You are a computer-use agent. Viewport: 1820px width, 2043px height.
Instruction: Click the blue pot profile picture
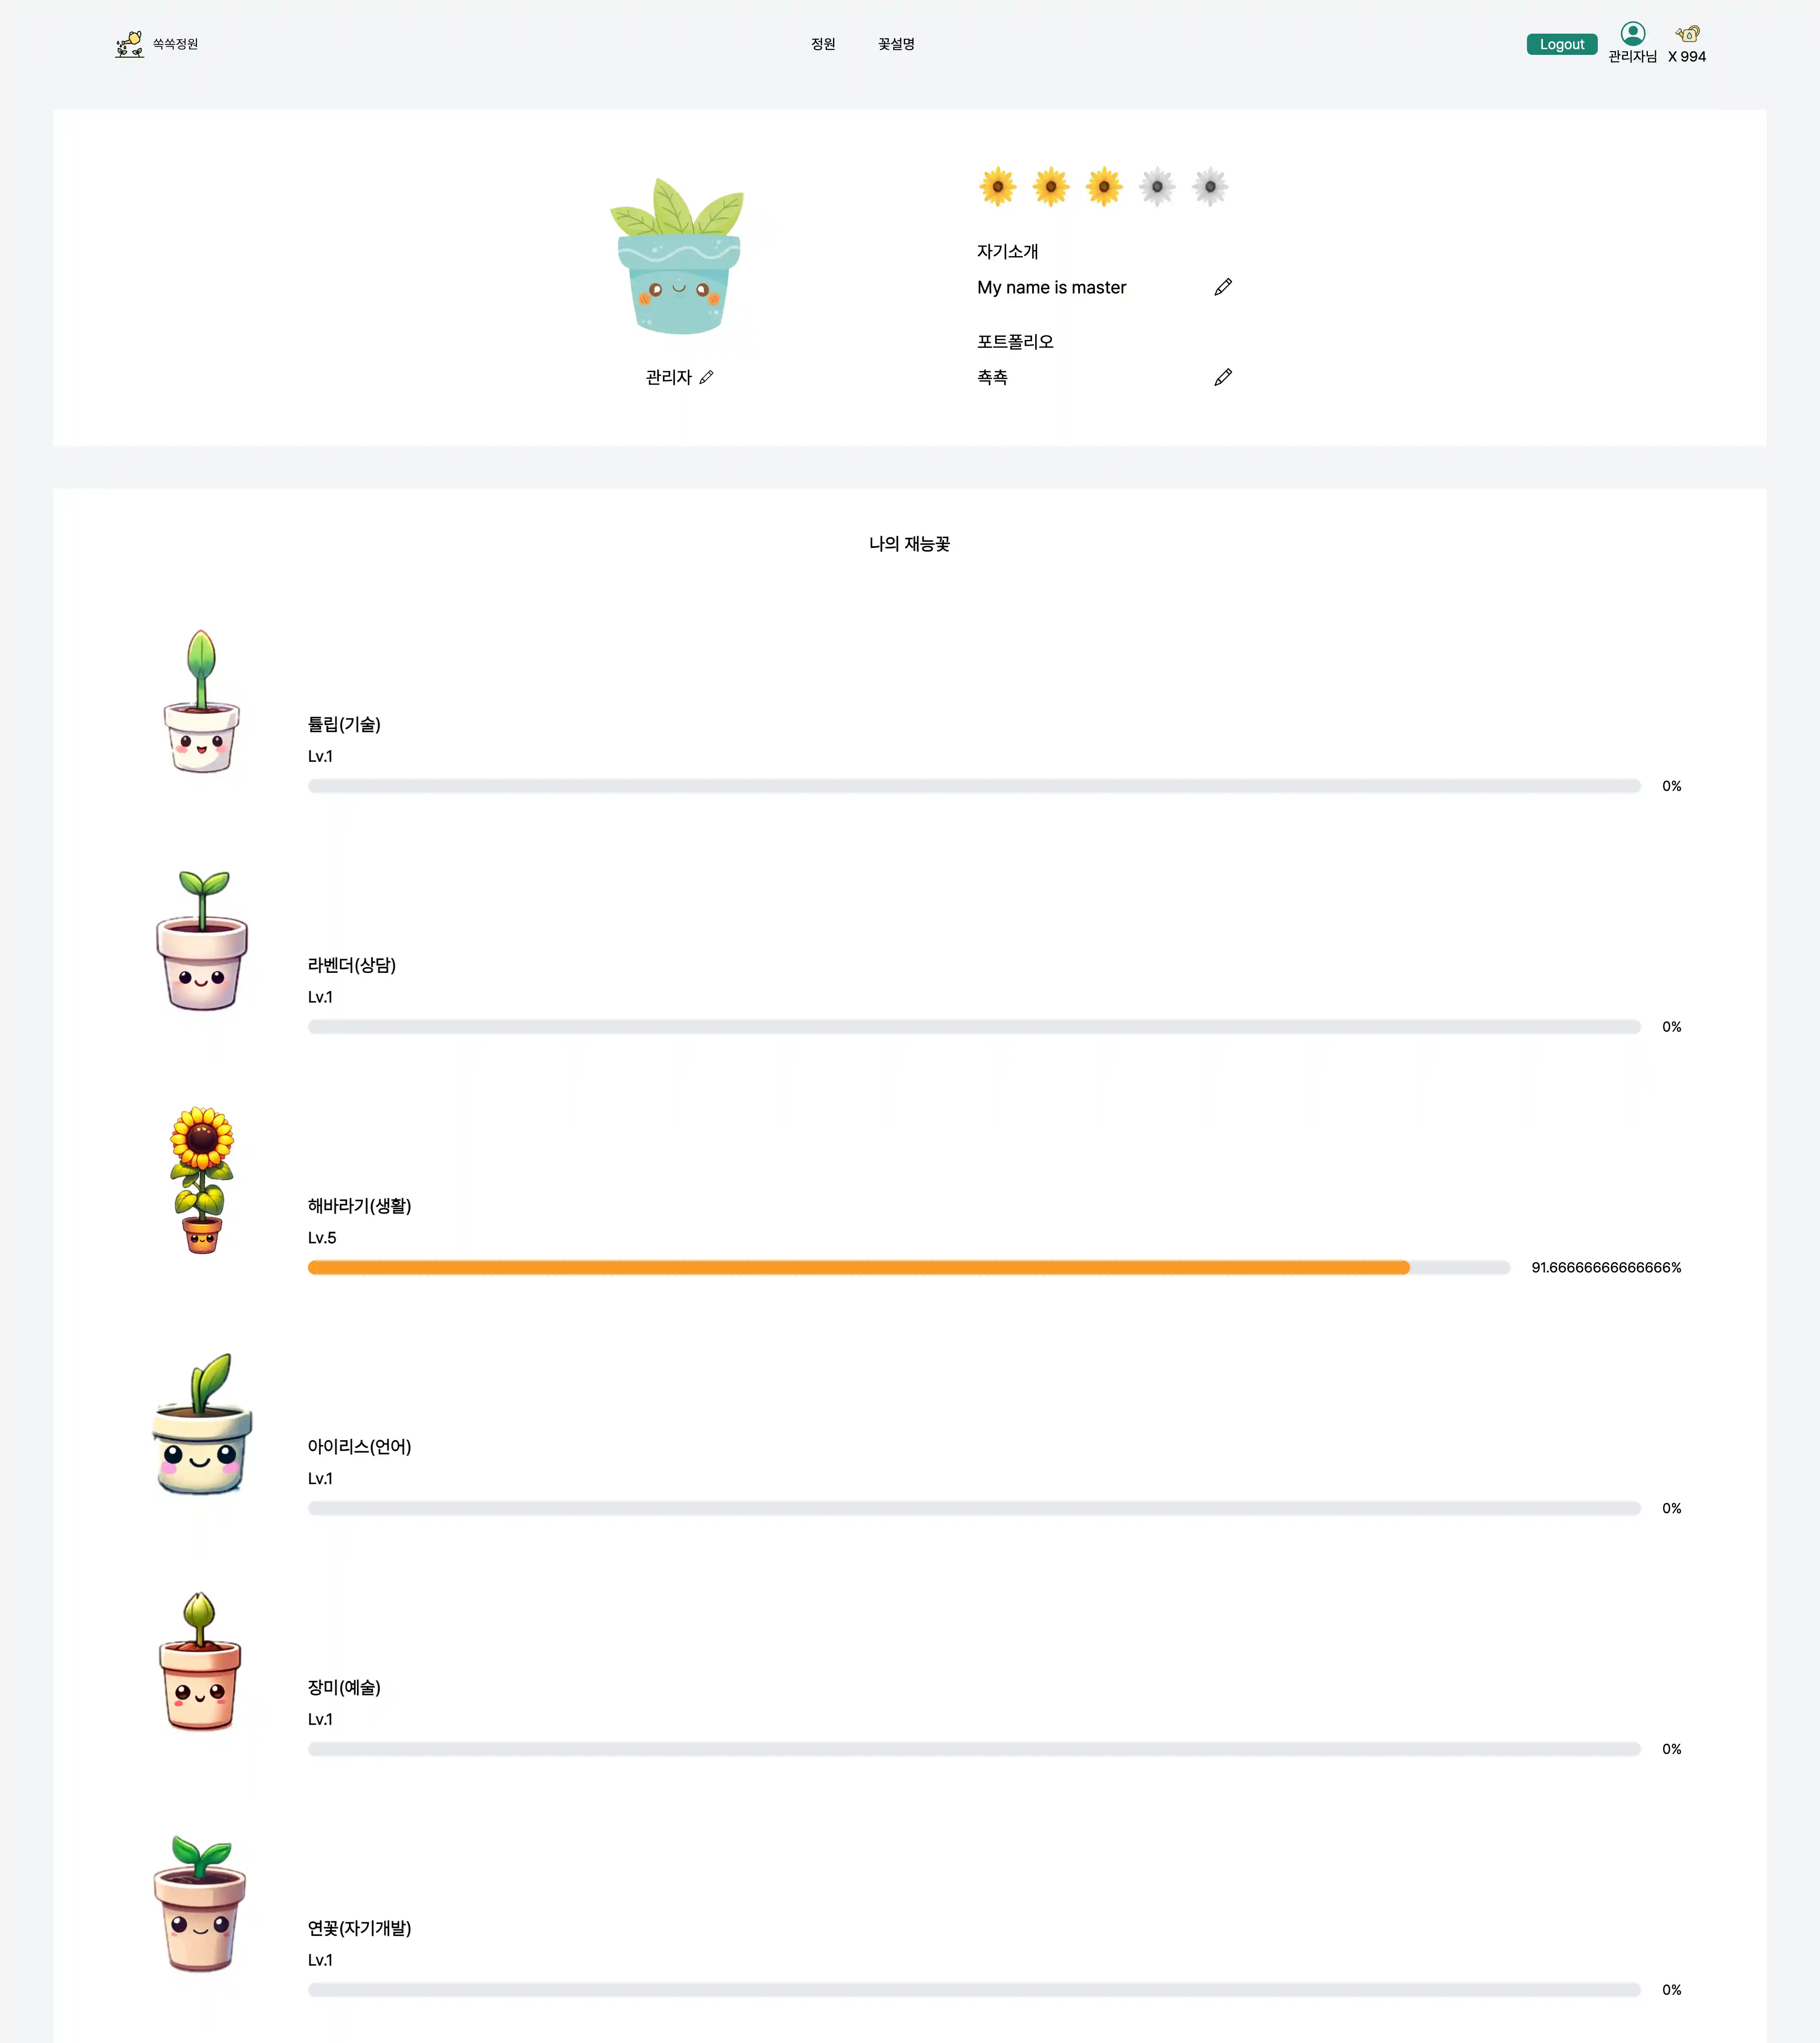[x=678, y=257]
